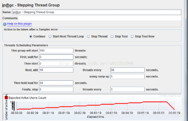This screenshot has width=188, height=121.
Task: Focus the 'This group will start' threads field
Action: click(56, 51)
